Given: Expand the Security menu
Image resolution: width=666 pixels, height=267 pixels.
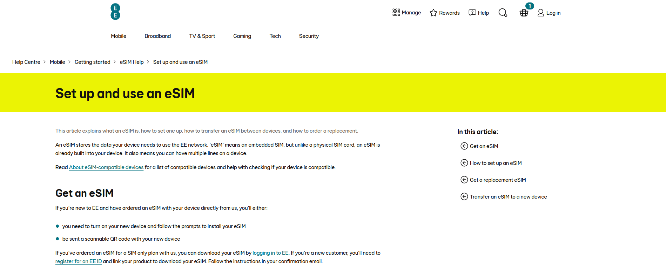Looking at the screenshot, I should pyautogui.click(x=309, y=36).
